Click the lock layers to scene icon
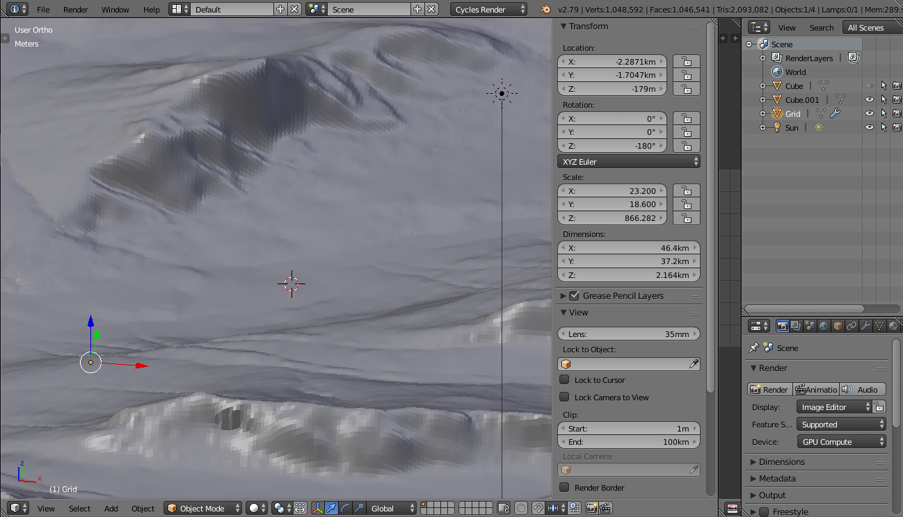Screen dimensions: 903x517 pos(504,508)
